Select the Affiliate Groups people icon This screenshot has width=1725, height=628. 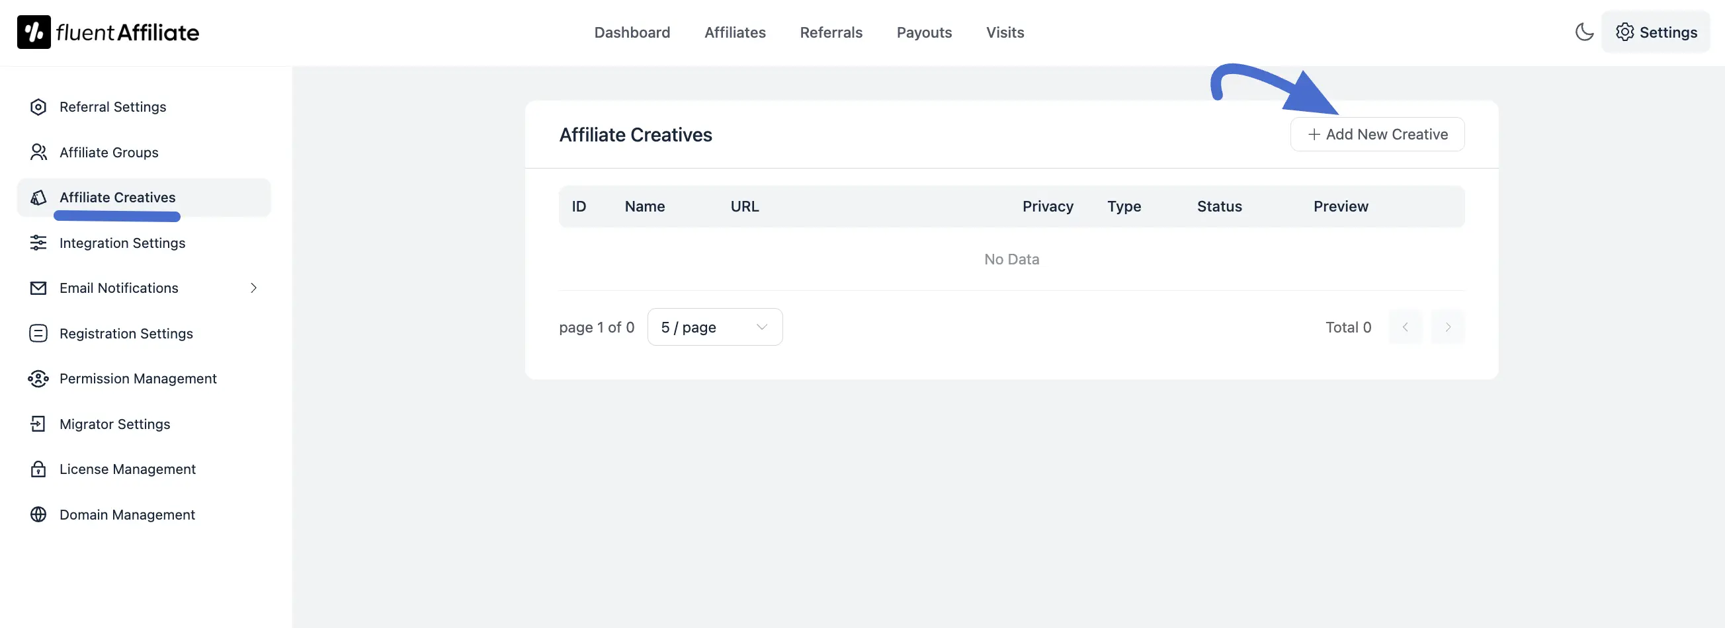pyautogui.click(x=38, y=152)
